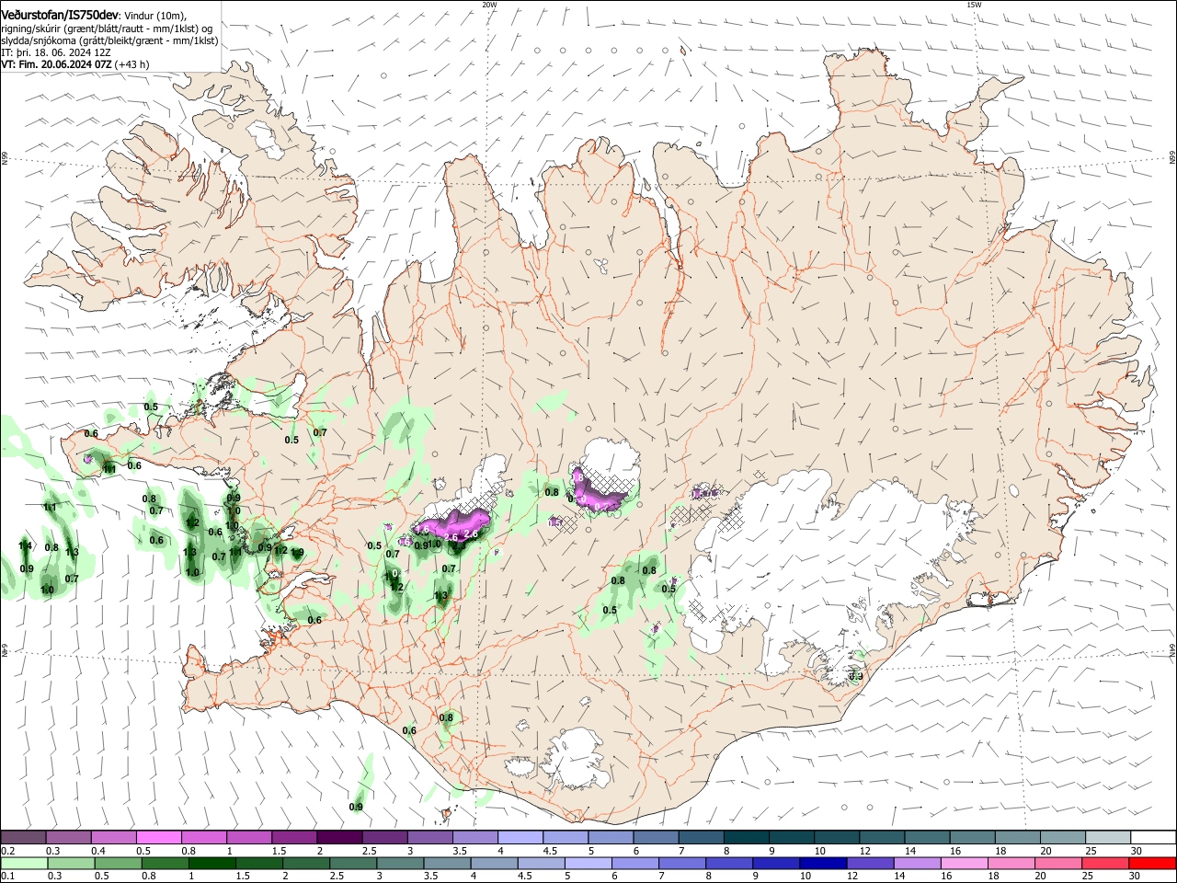
Task: Click the 4.5 label on the upper color scale
Action: click(550, 851)
